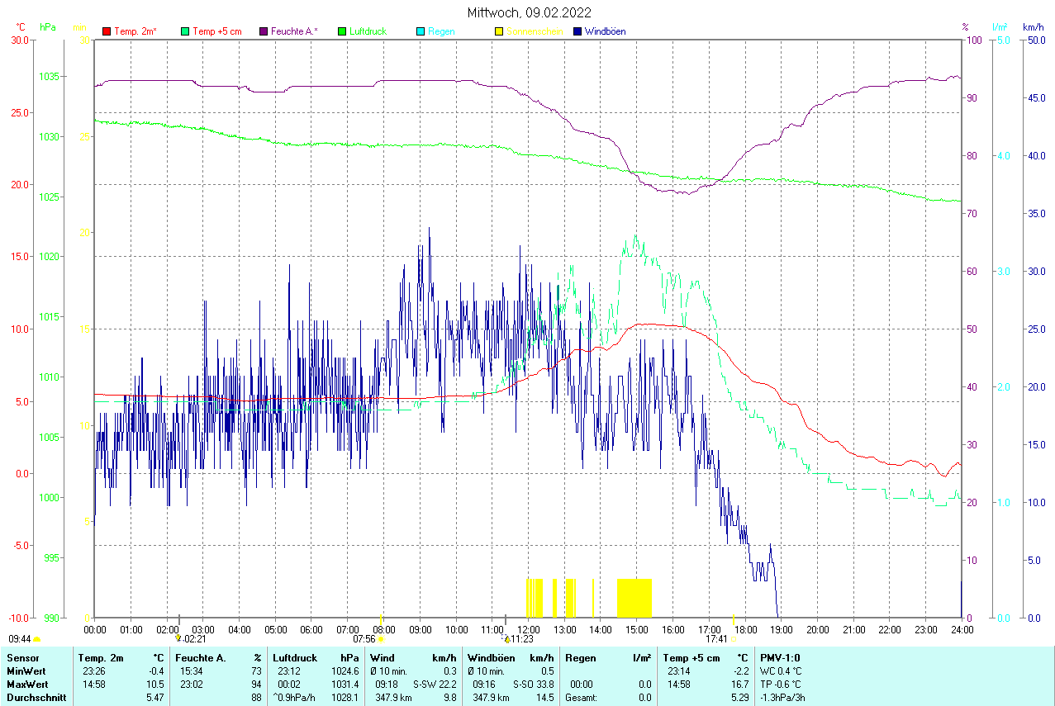Click the dark blue Windböen legend swatch

(x=577, y=31)
